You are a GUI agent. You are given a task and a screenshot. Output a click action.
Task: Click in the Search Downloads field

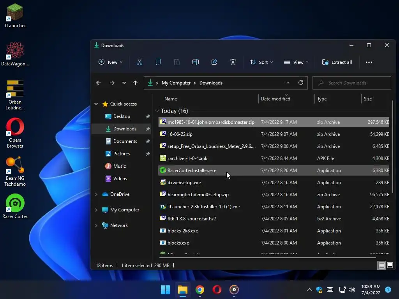(352, 83)
